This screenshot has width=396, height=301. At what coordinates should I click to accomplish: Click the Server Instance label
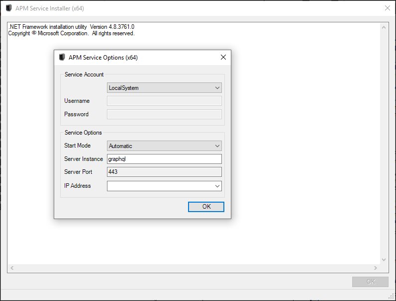[x=84, y=159]
